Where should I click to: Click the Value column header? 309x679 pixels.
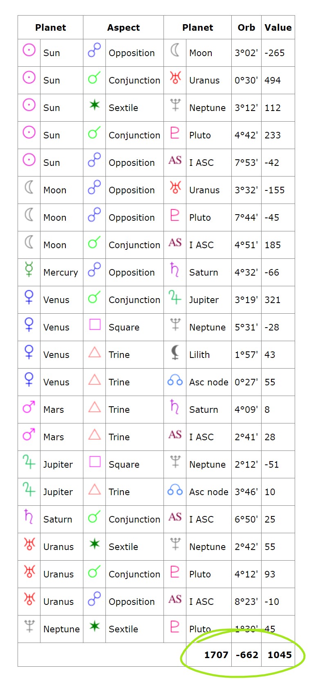(278, 27)
